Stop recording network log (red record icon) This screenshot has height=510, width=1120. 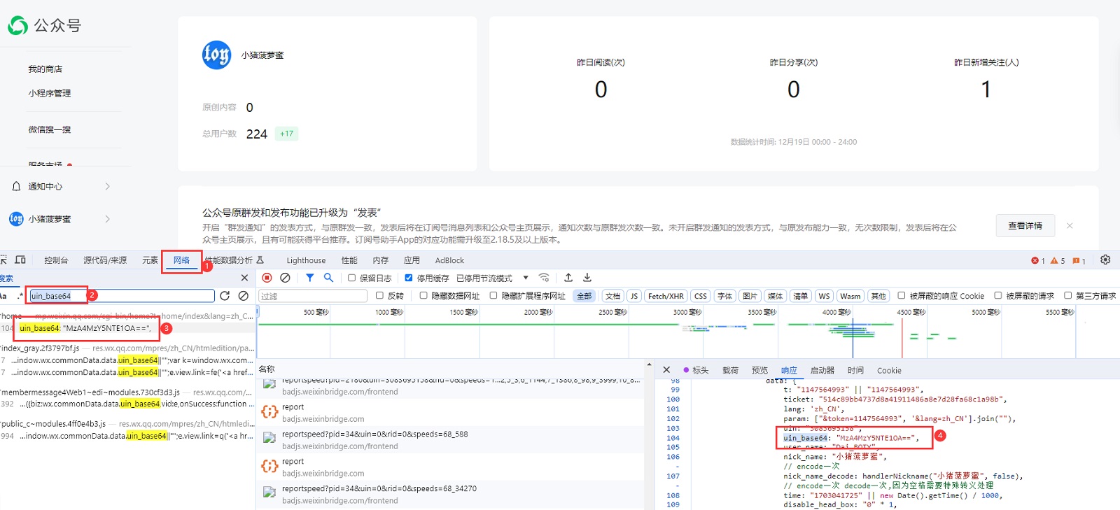267,278
